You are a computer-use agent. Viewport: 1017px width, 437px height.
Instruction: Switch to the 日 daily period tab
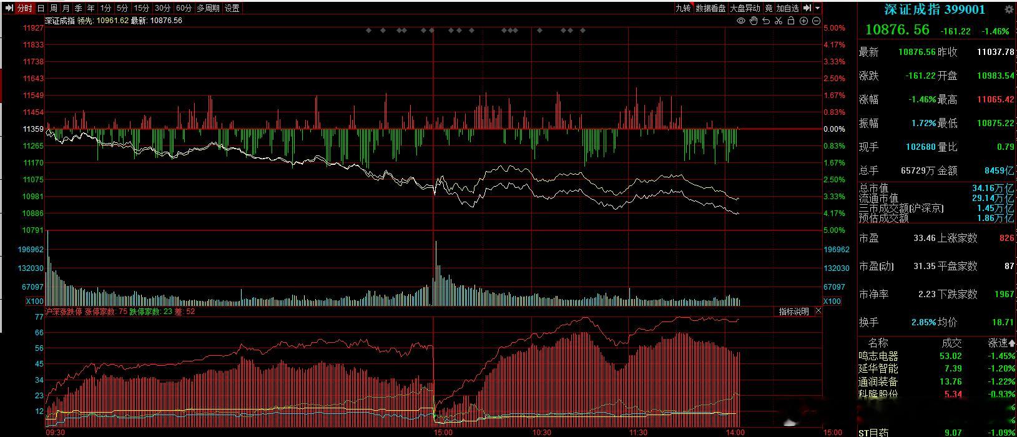coord(41,8)
